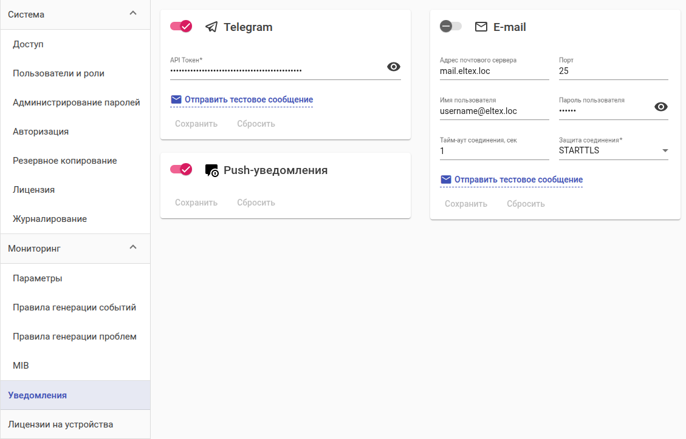Image resolution: width=686 pixels, height=439 pixels.
Task: Disable the Telegram notifications toggle
Action: [181, 26]
